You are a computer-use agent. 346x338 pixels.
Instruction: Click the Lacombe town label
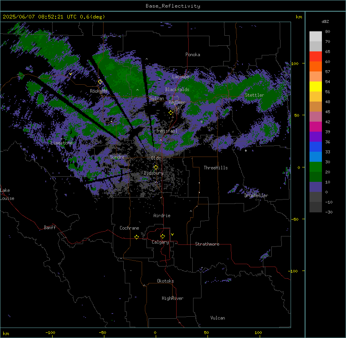181,77
